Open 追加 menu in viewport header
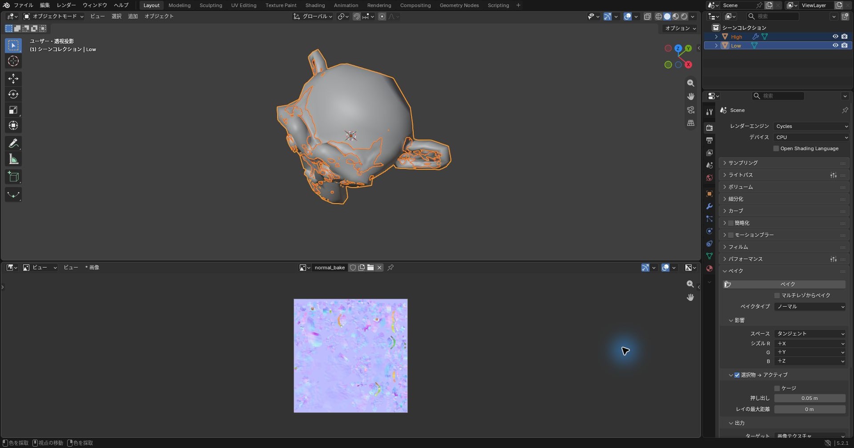The height and width of the screenshot is (448, 854). (x=133, y=16)
